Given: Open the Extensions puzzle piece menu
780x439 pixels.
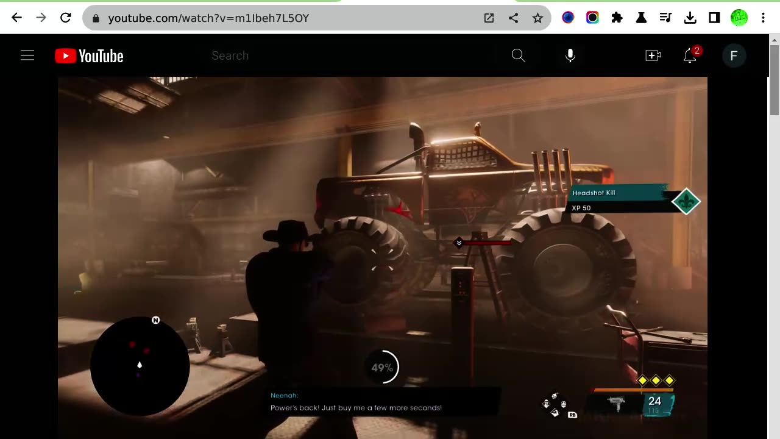Looking at the screenshot, I should [x=617, y=18].
